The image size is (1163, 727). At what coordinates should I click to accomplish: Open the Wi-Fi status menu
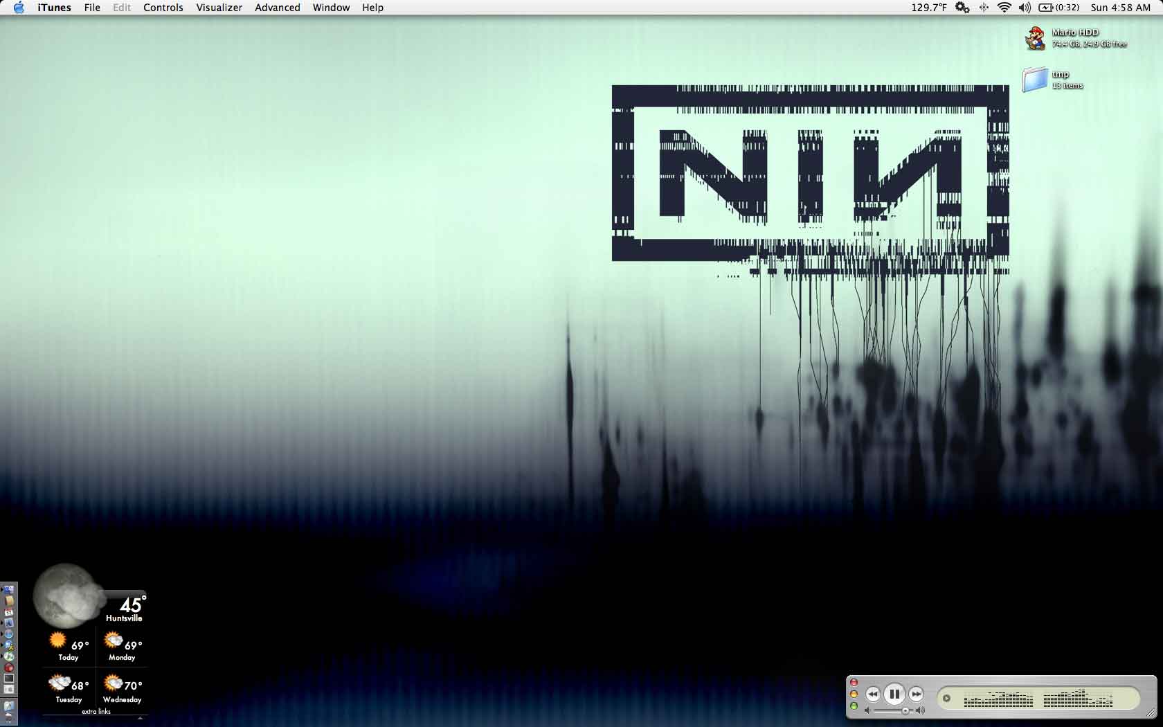pyautogui.click(x=1004, y=8)
